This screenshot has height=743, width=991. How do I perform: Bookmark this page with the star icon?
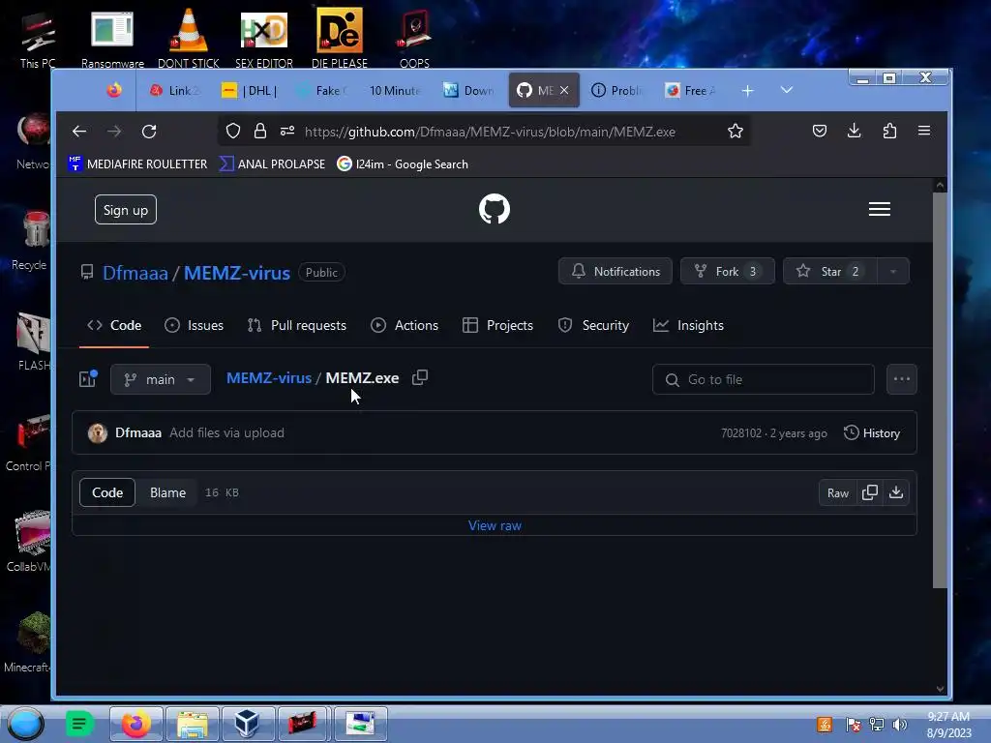point(736,131)
